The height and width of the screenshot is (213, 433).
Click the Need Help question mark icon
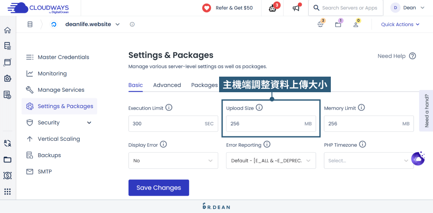pyautogui.click(x=412, y=56)
